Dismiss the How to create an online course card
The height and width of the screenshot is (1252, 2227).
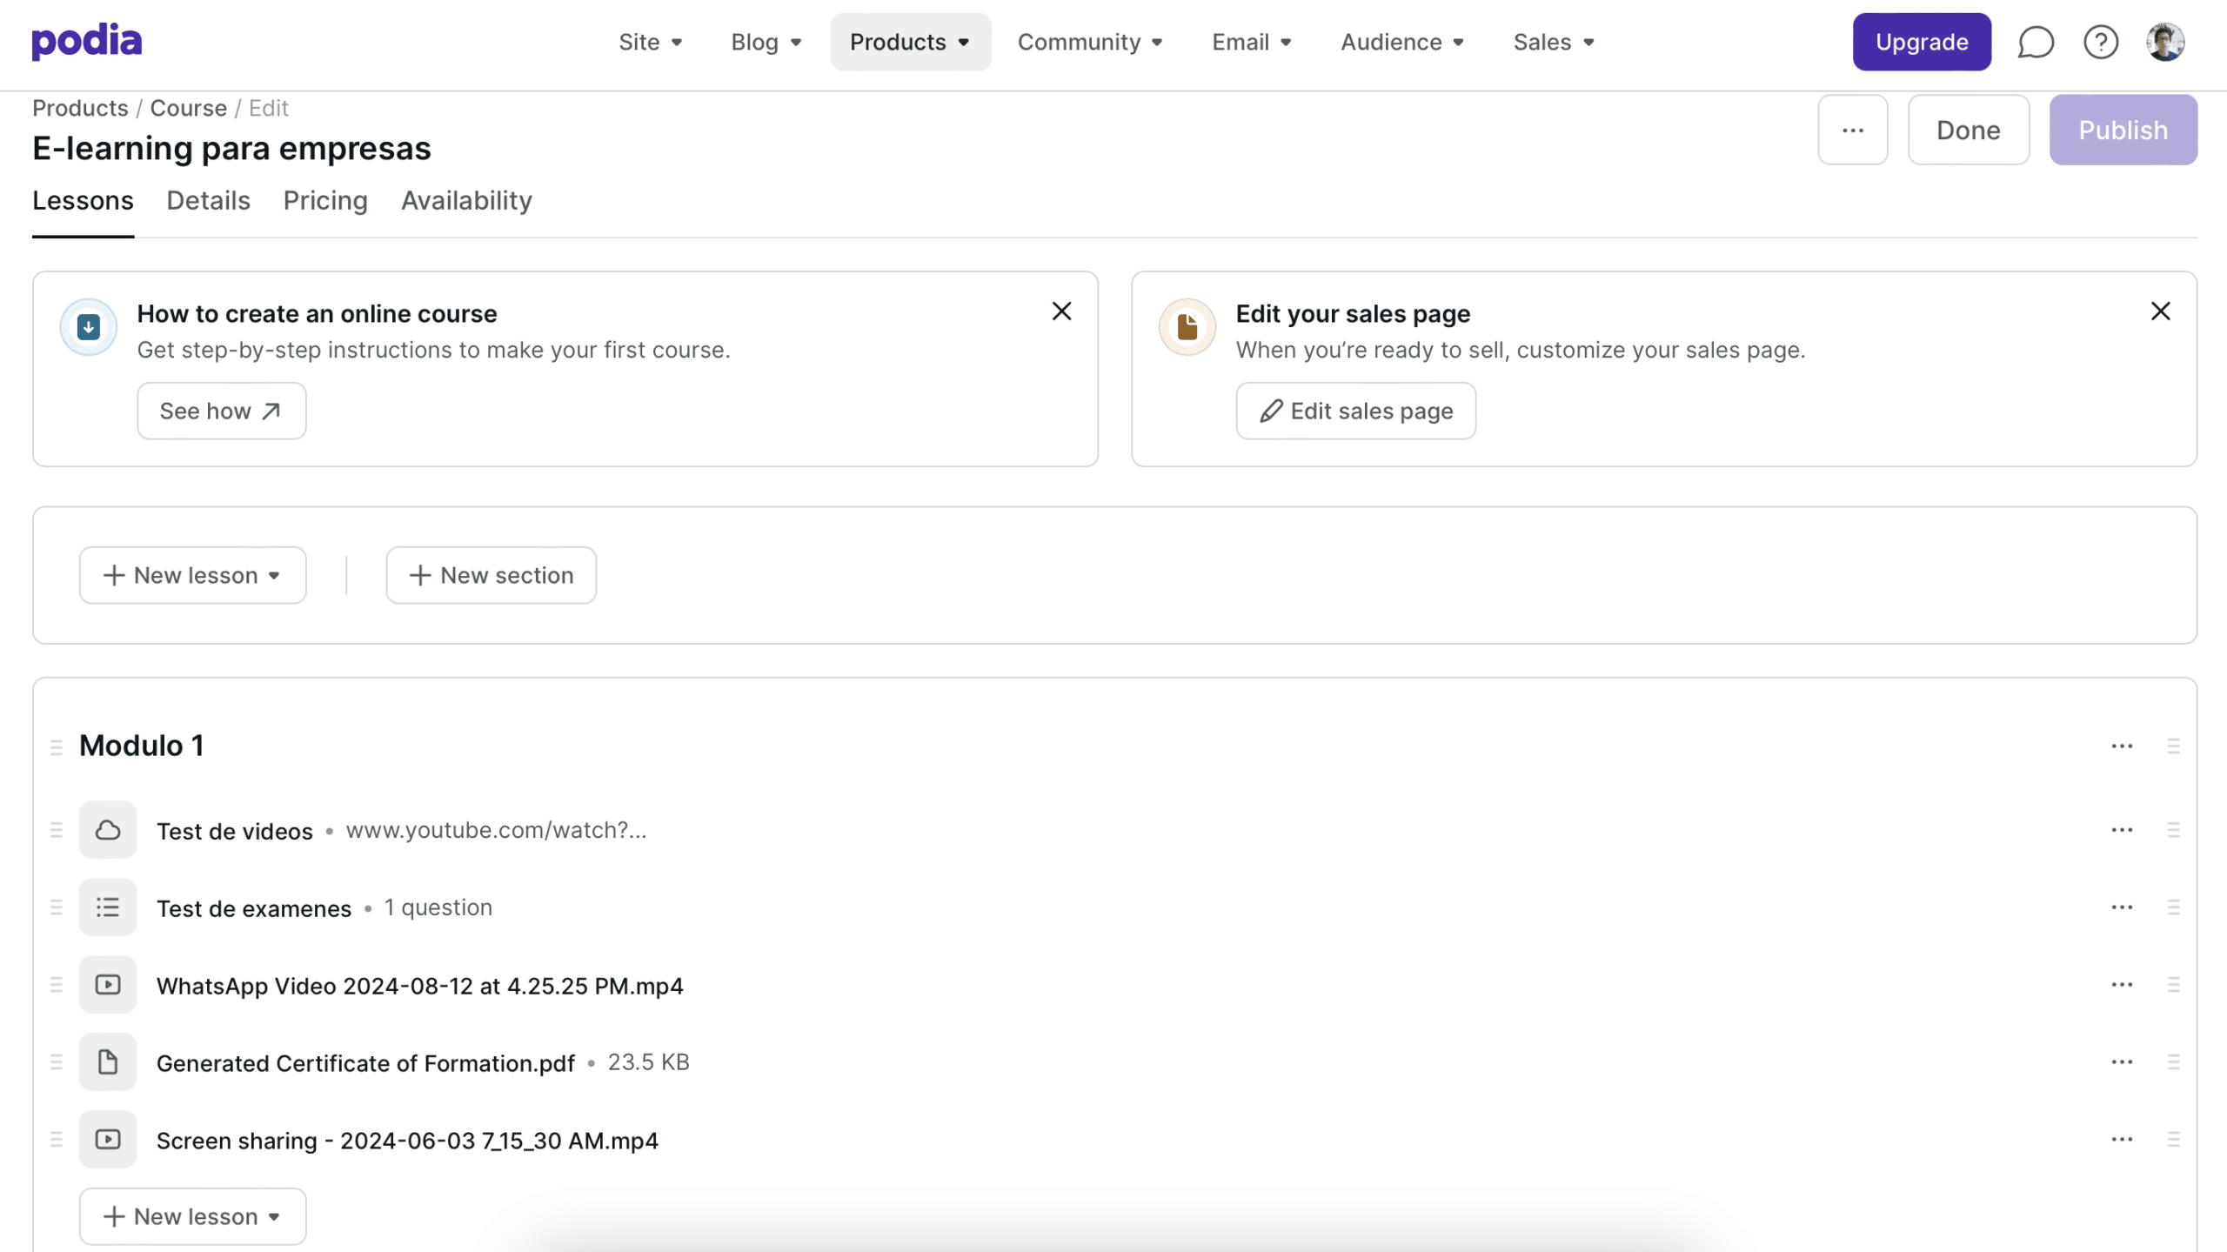1061,311
